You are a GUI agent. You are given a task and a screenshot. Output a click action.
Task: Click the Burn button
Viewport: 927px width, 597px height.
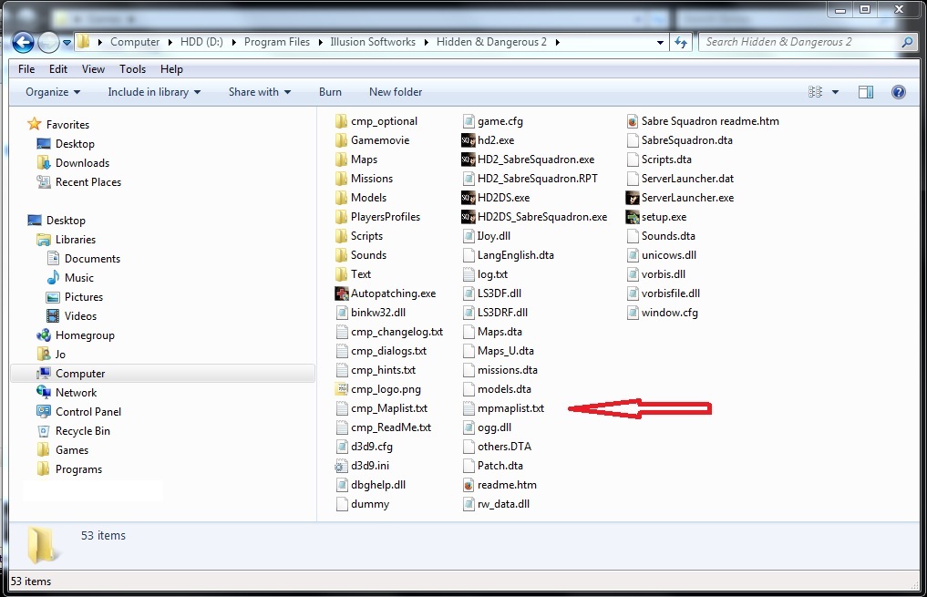tap(330, 92)
